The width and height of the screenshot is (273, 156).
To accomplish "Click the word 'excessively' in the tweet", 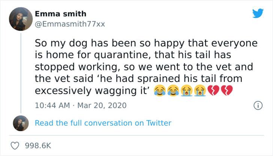I will [63, 91].
